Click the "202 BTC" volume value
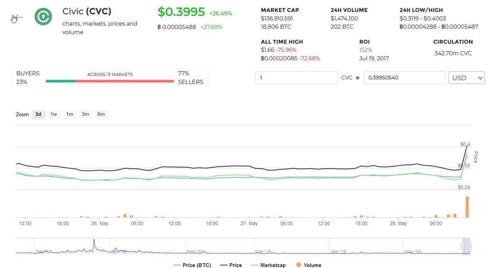The image size is (499, 268). pos(342,27)
